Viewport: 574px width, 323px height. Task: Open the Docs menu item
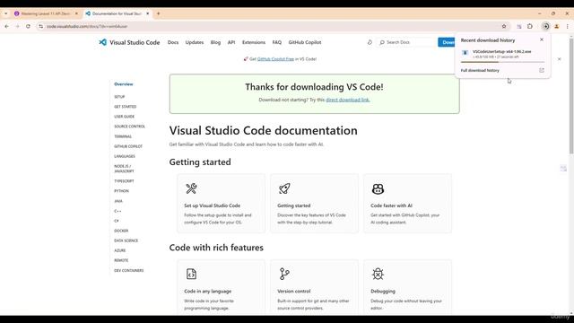click(x=173, y=42)
